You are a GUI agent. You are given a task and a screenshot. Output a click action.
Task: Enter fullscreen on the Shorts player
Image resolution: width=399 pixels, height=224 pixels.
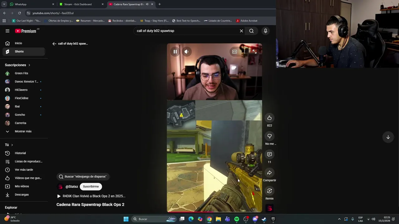click(254, 52)
